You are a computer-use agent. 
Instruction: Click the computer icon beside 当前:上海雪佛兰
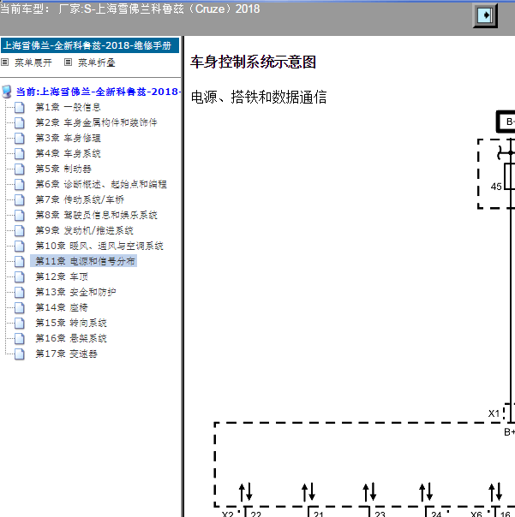[7, 92]
